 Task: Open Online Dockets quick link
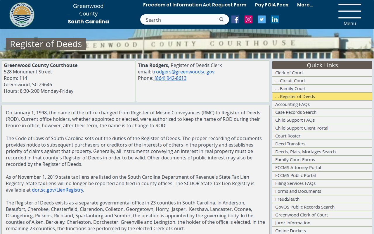click(322, 231)
